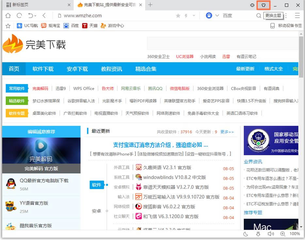The width and height of the screenshot is (305, 240).
Task: Expand the Baidu search engine dropdown
Action: coord(217,15)
